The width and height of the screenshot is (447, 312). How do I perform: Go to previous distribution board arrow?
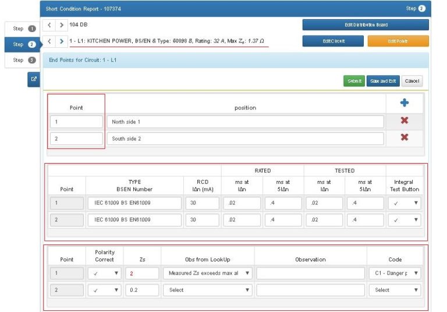tap(49, 25)
